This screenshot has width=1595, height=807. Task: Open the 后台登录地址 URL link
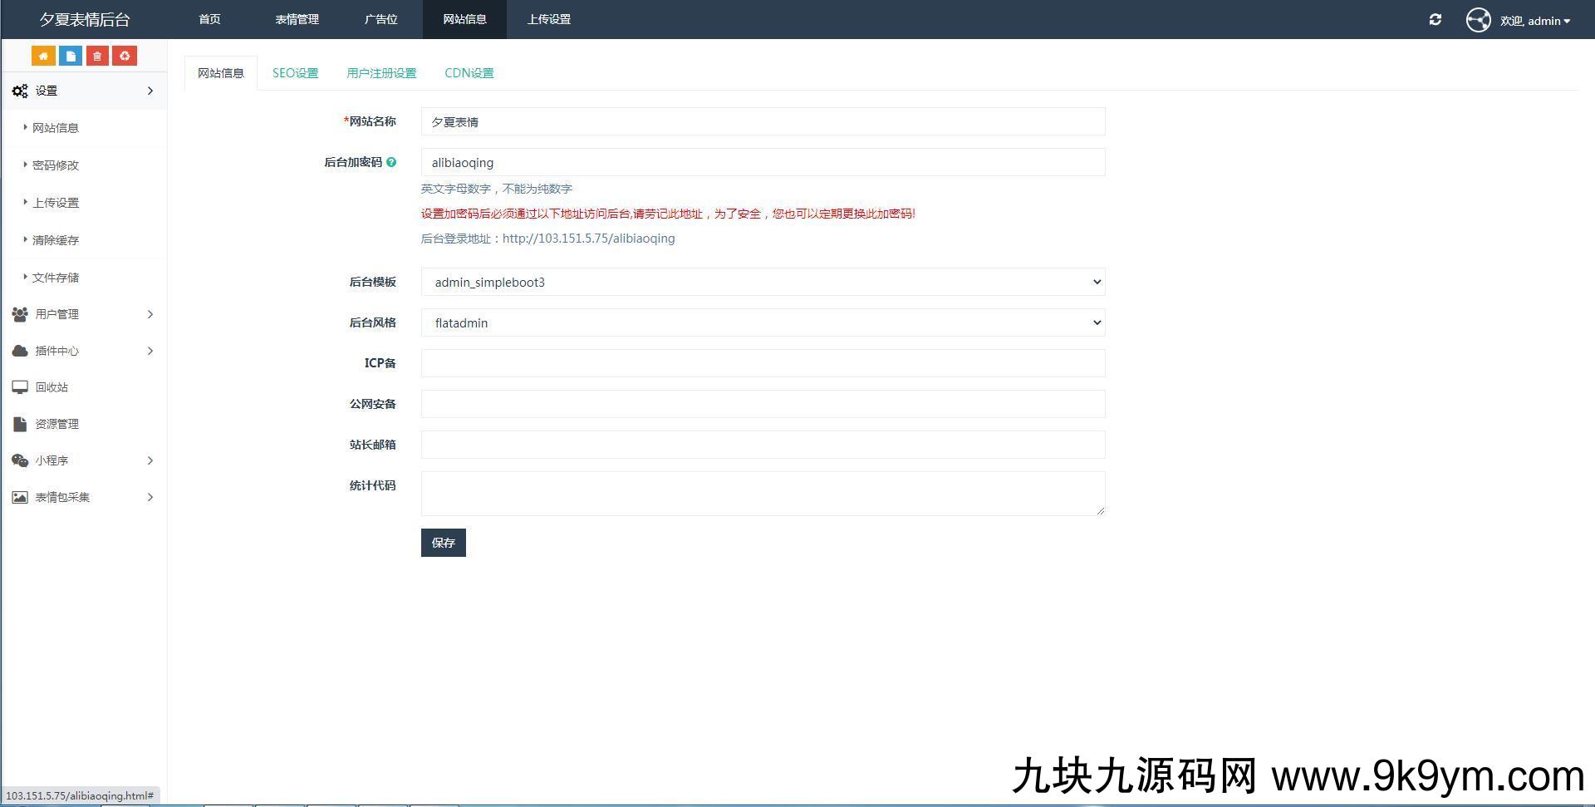click(588, 239)
